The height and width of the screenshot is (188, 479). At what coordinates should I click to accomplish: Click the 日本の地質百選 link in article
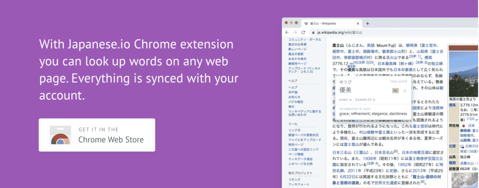tap(416, 152)
